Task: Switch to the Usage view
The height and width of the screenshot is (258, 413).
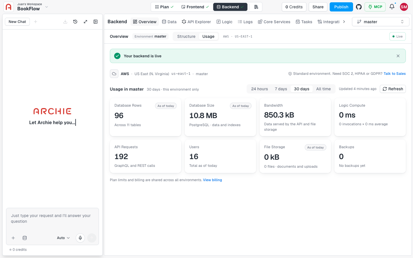Action: 208,36
